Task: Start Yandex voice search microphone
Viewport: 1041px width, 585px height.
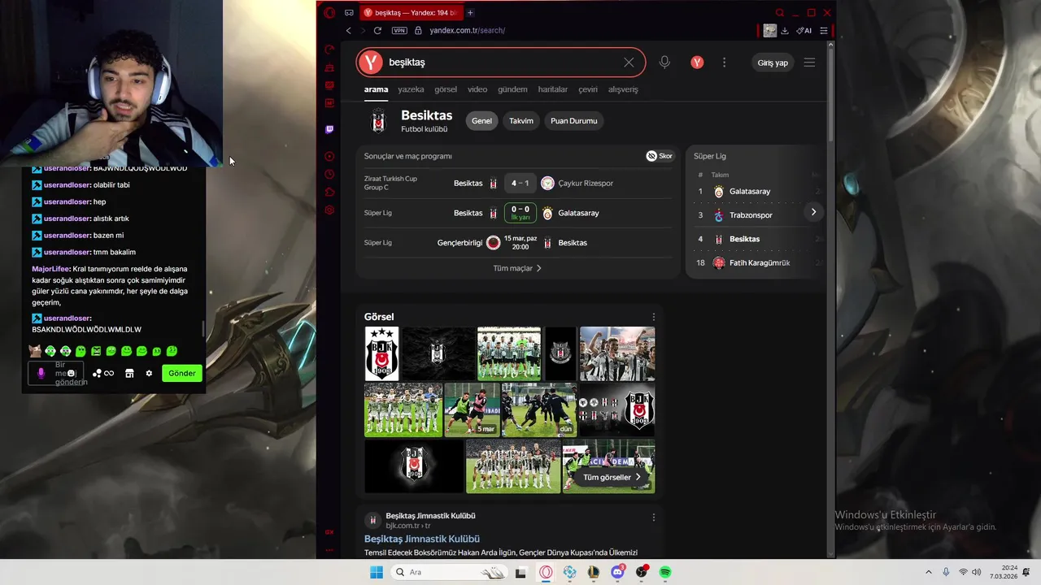Action: [664, 63]
